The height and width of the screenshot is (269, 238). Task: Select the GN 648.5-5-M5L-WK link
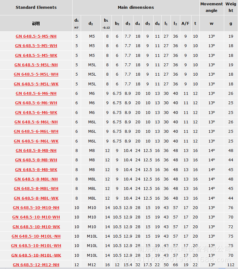click(36, 84)
